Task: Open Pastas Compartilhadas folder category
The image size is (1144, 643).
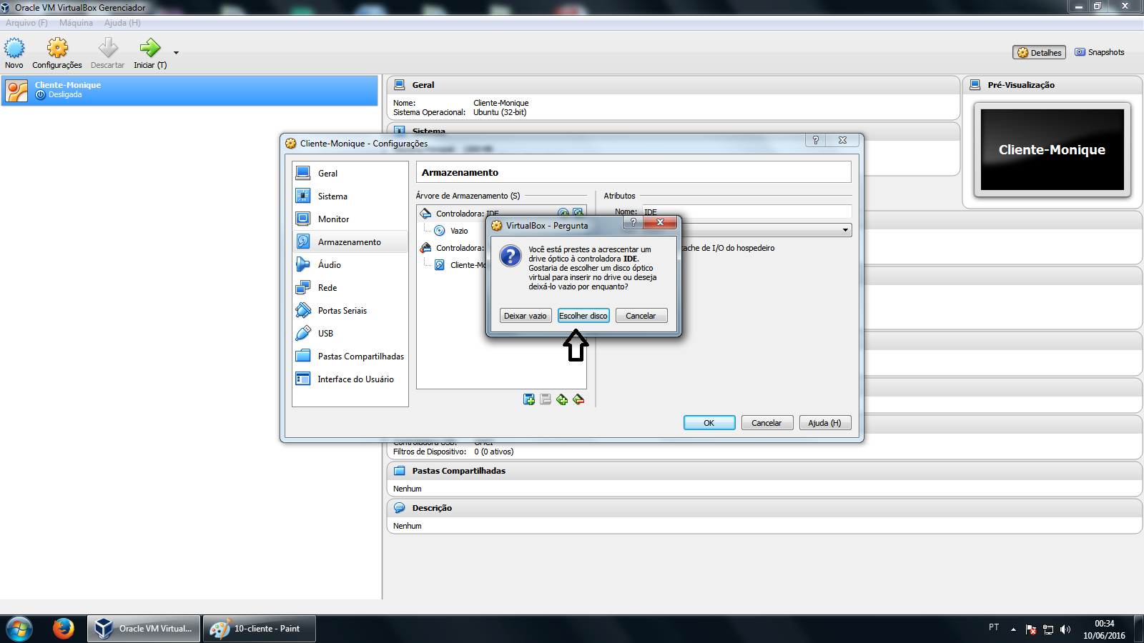Action: coord(350,356)
